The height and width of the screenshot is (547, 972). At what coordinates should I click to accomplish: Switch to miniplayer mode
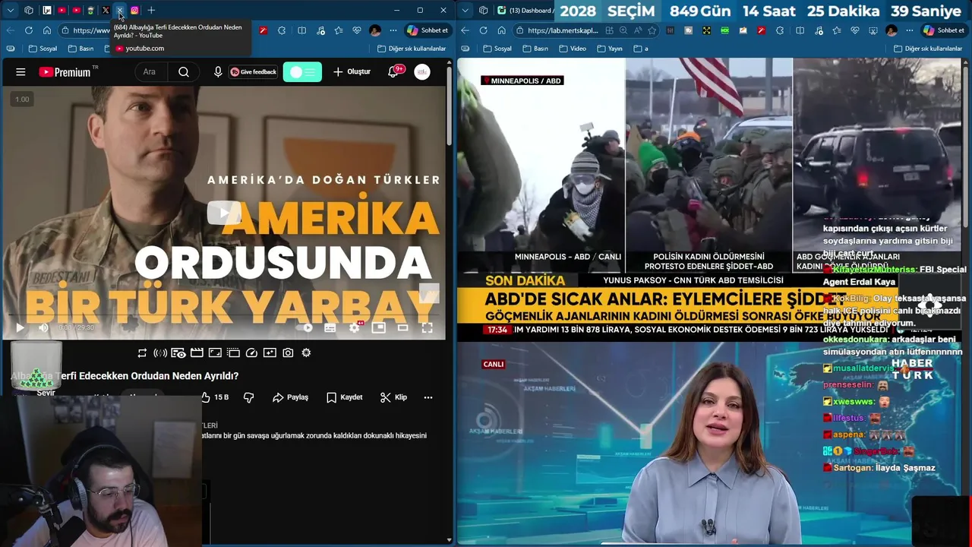click(x=379, y=327)
